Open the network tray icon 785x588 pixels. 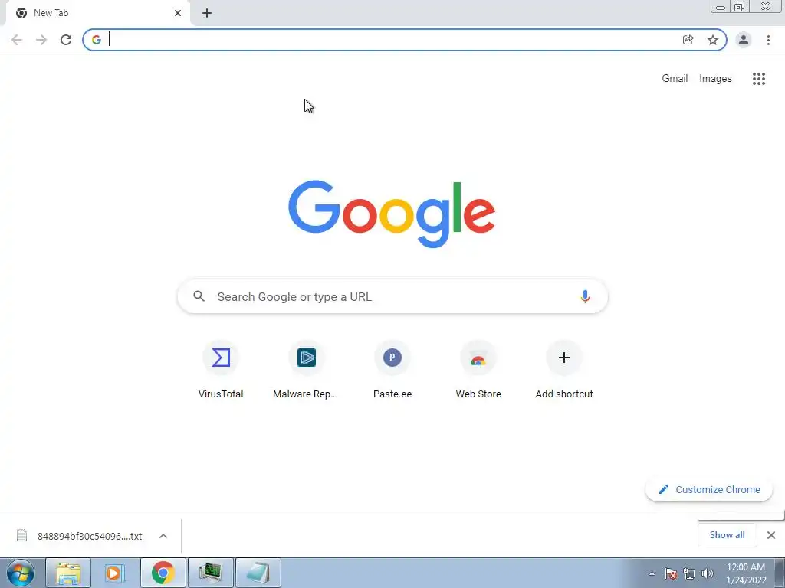pos(689,573)
